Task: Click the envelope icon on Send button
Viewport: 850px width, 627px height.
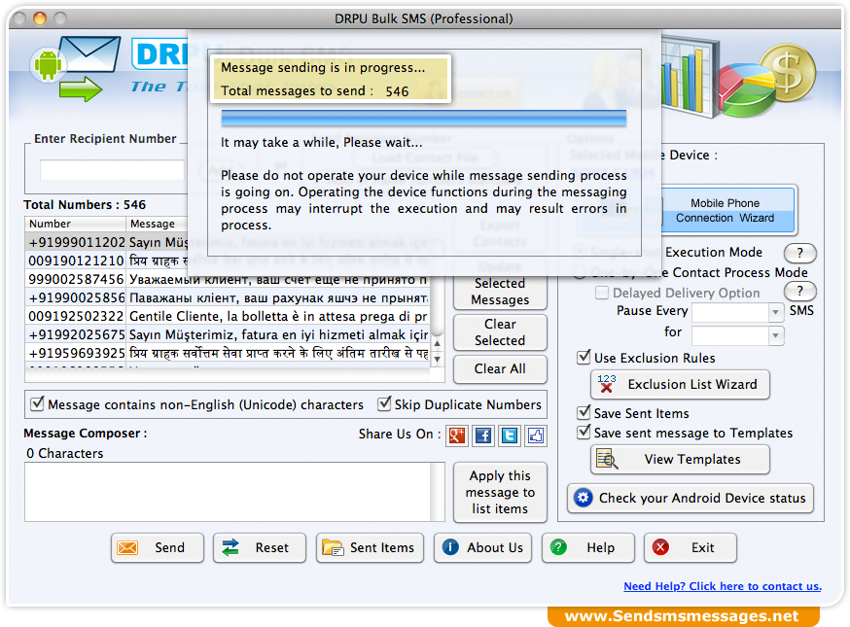Action: pos(128,548)
